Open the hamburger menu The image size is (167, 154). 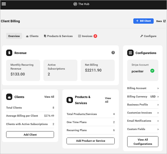coord(4,4)
